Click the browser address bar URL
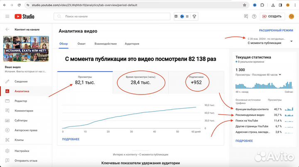Viewport: 299px width, 167px height. (84, 5)
